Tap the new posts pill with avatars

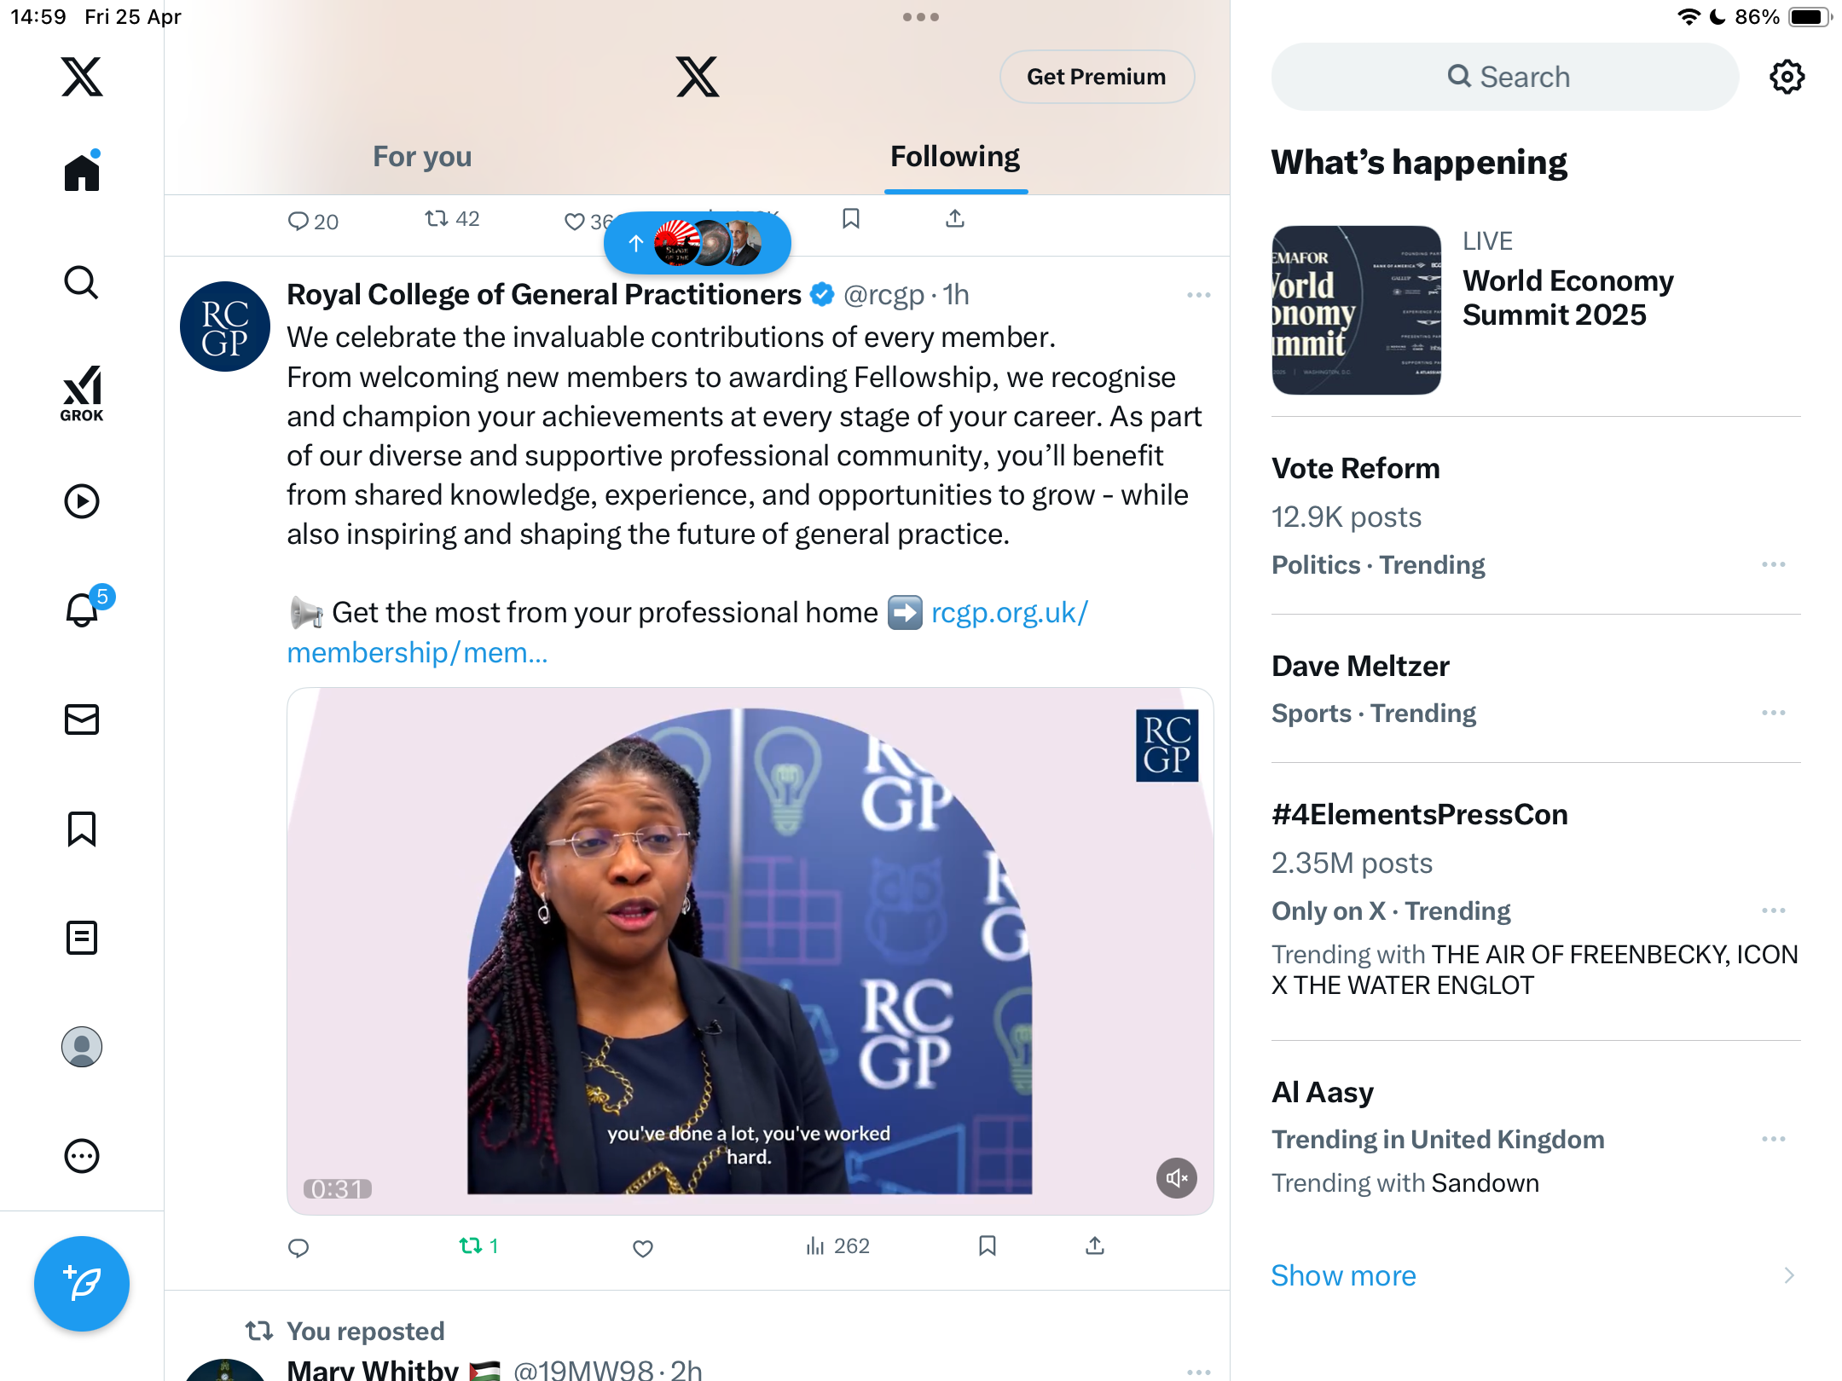[698, 244]
